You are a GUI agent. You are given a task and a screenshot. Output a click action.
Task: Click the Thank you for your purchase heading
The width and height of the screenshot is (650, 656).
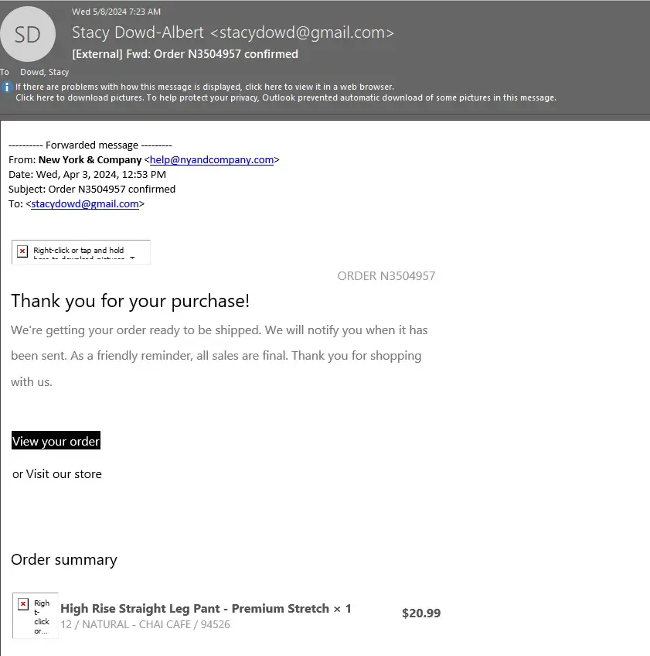click(130, 301)
